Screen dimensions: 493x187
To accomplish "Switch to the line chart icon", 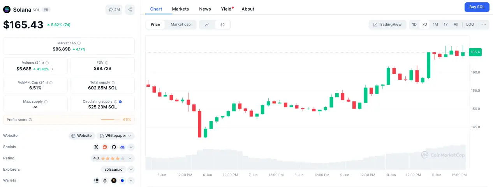I will pyautogui.click(x=207, y=24).
